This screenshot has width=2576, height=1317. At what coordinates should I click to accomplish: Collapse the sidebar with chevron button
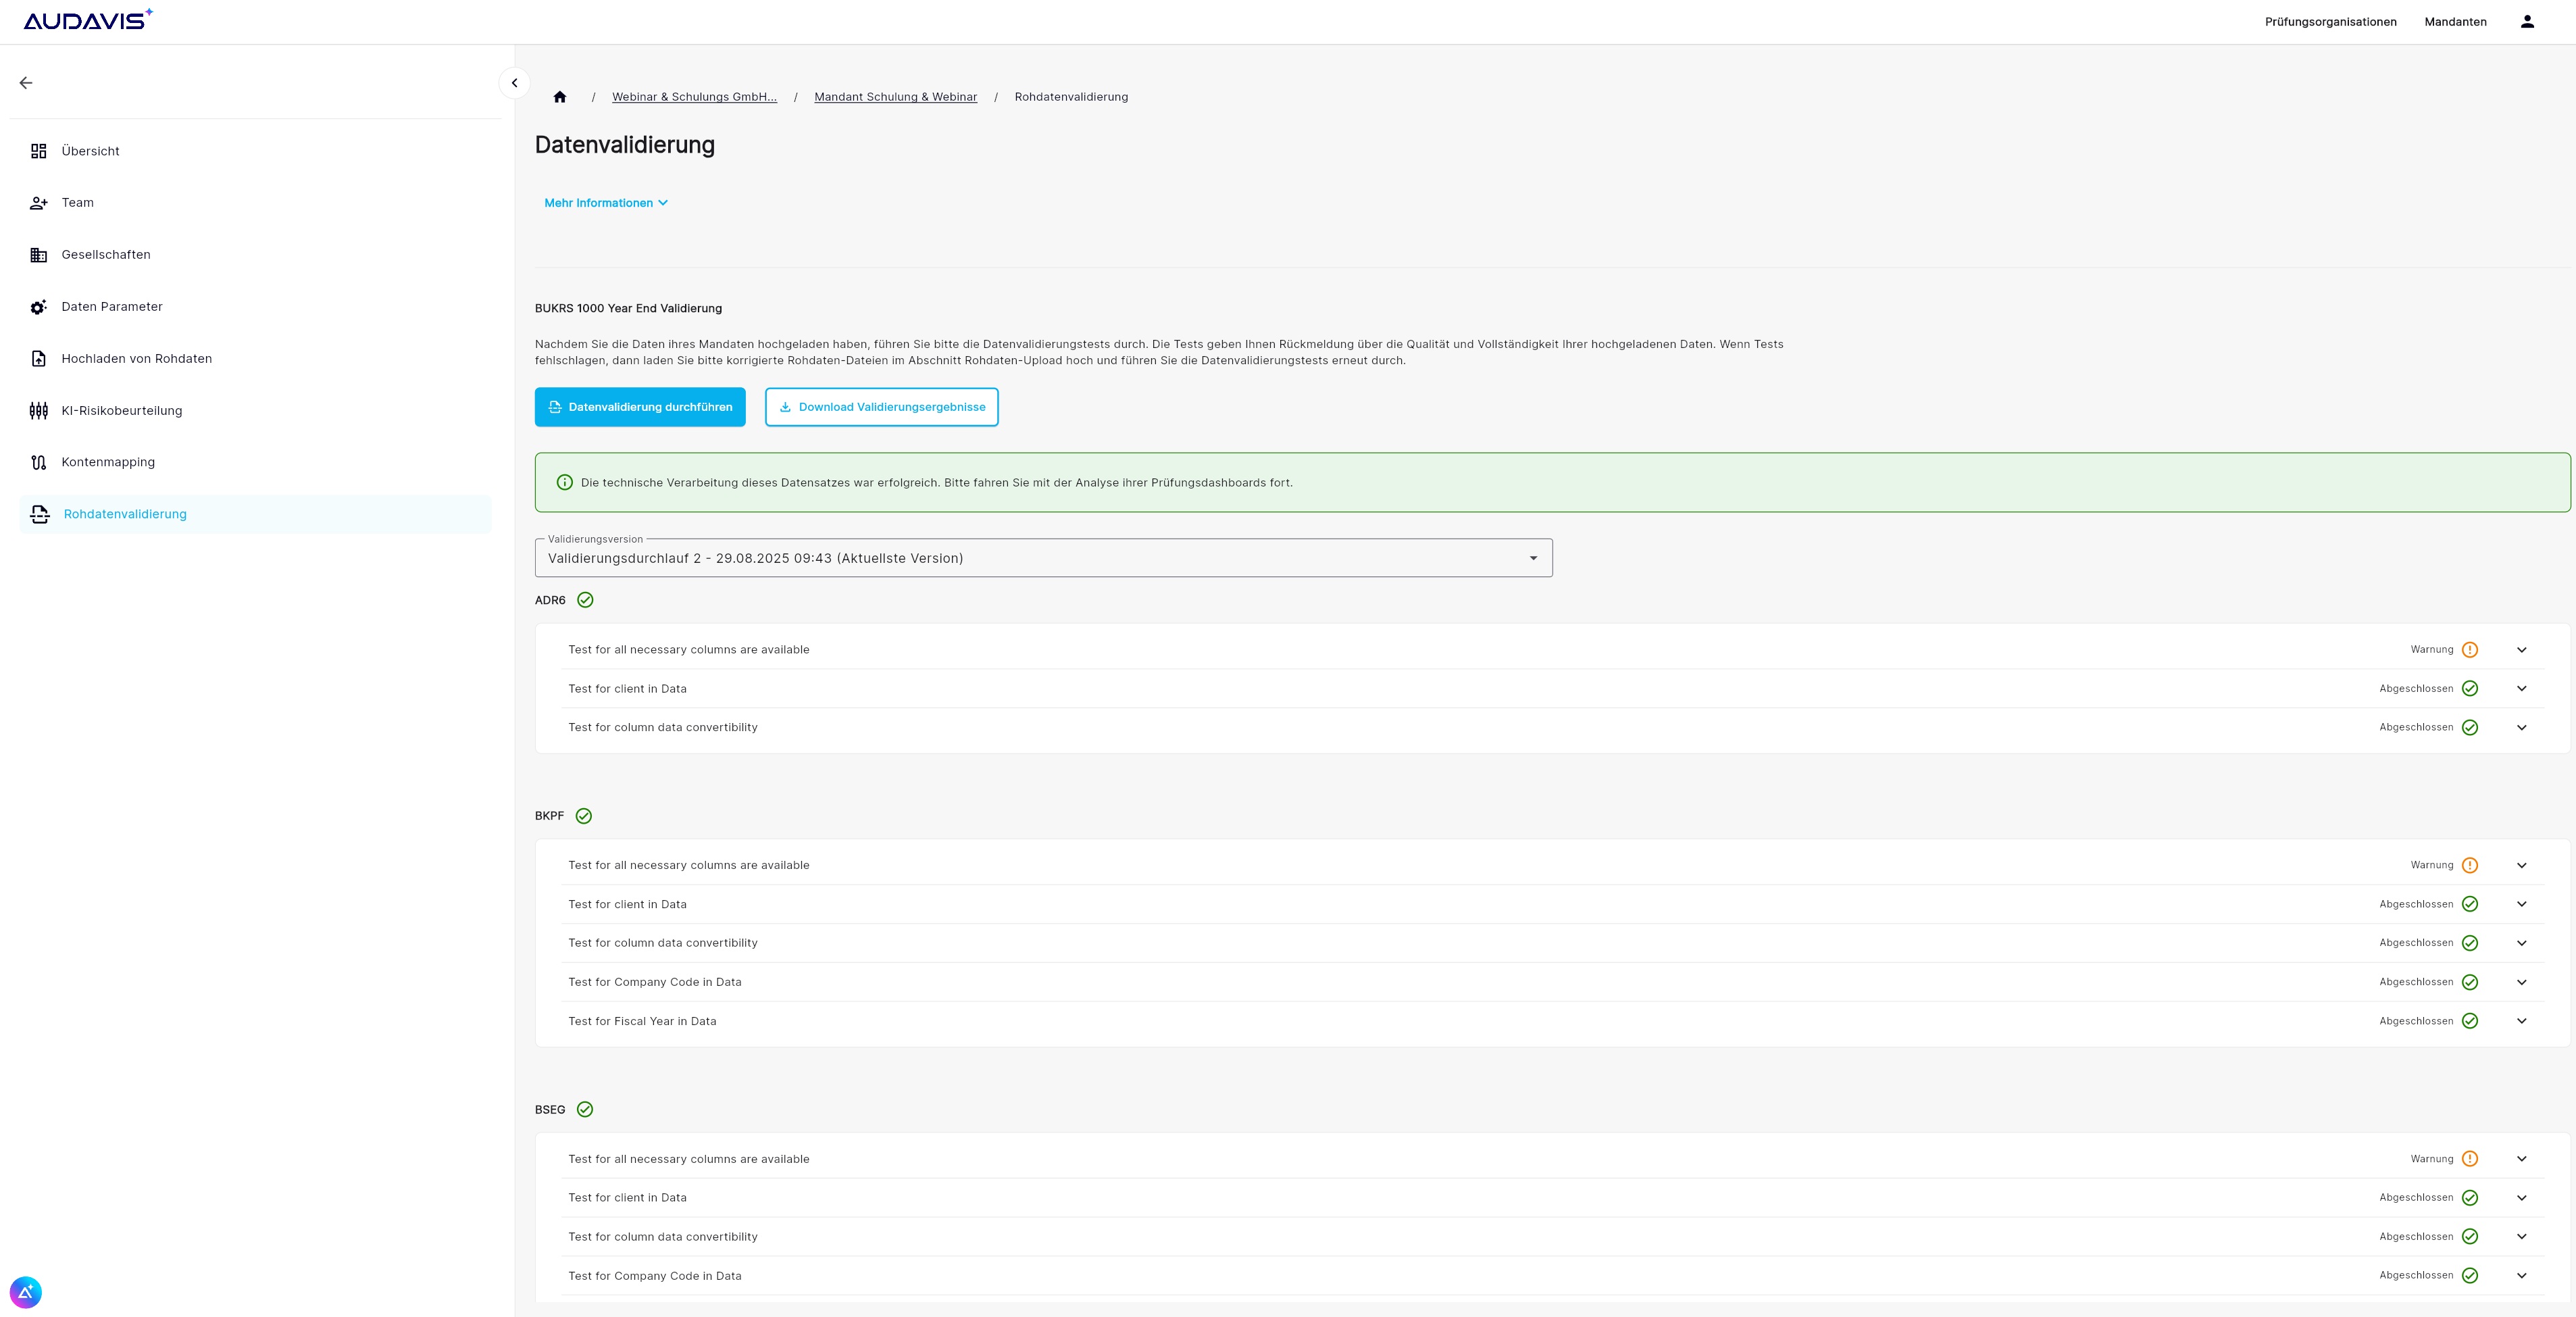tap(514, 83)
